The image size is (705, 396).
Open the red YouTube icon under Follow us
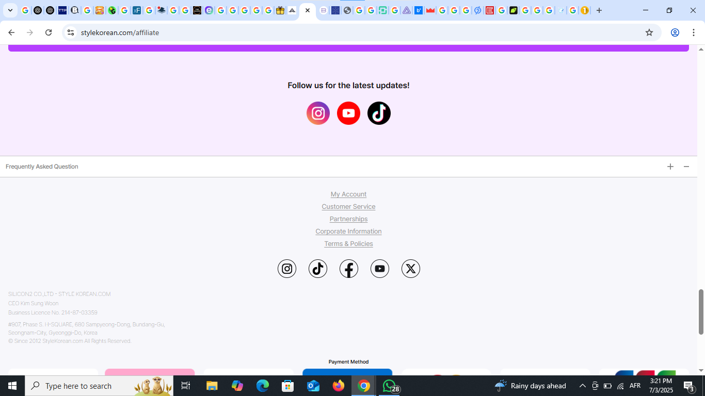pos(348,113)
